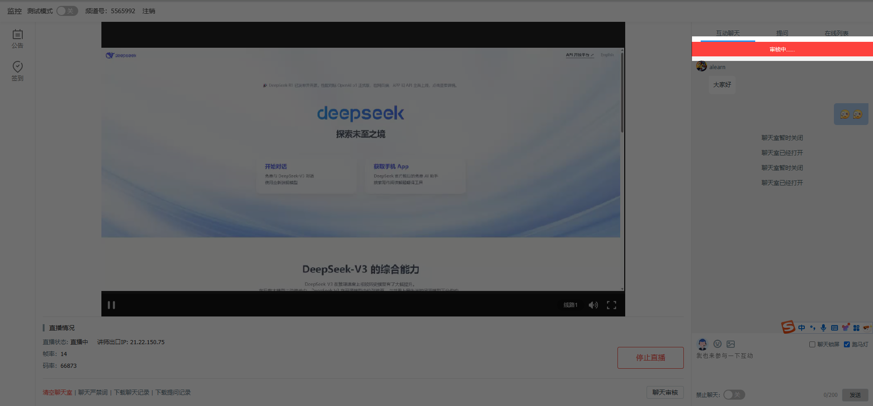Click the host avatar icon beside emoji

point(702,344)
